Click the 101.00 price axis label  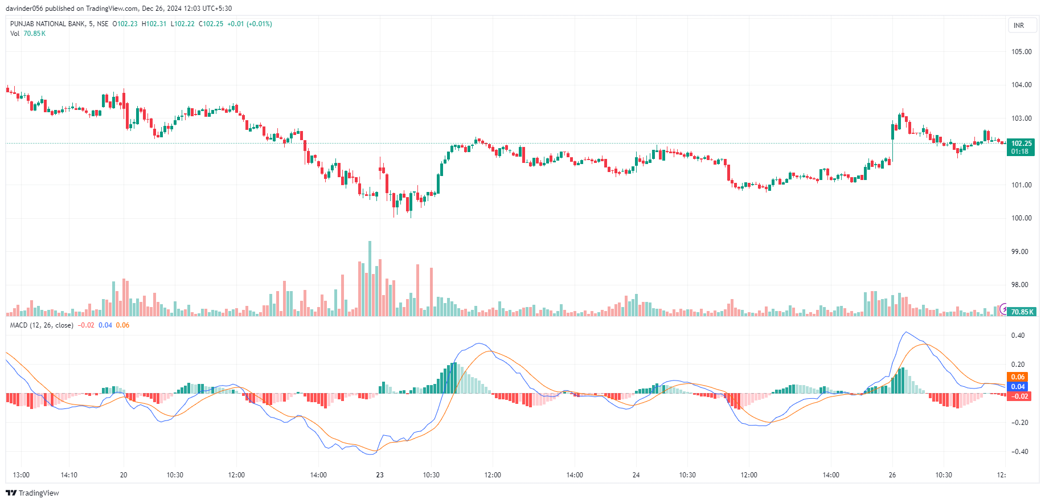[1021, 185]
